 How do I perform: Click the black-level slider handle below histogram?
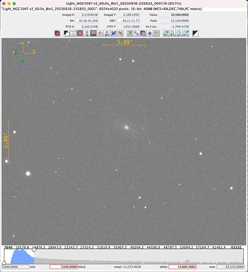coord(4,262)
